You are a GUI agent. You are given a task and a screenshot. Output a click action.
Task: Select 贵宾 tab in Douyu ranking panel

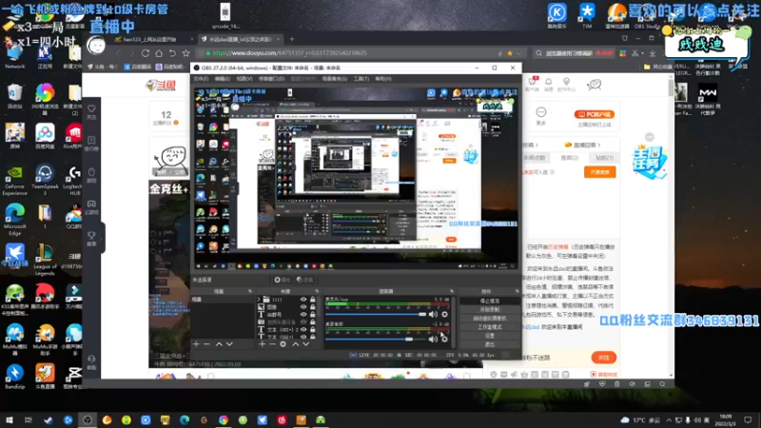tap(569, 158)
